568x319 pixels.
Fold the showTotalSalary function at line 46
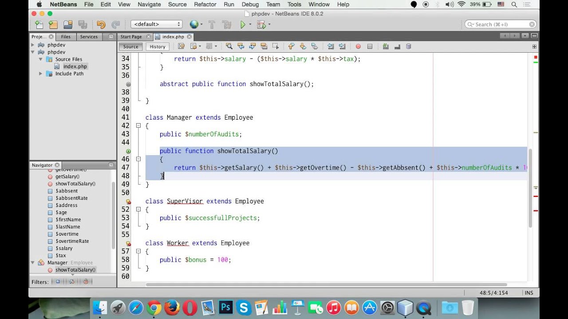138,159
